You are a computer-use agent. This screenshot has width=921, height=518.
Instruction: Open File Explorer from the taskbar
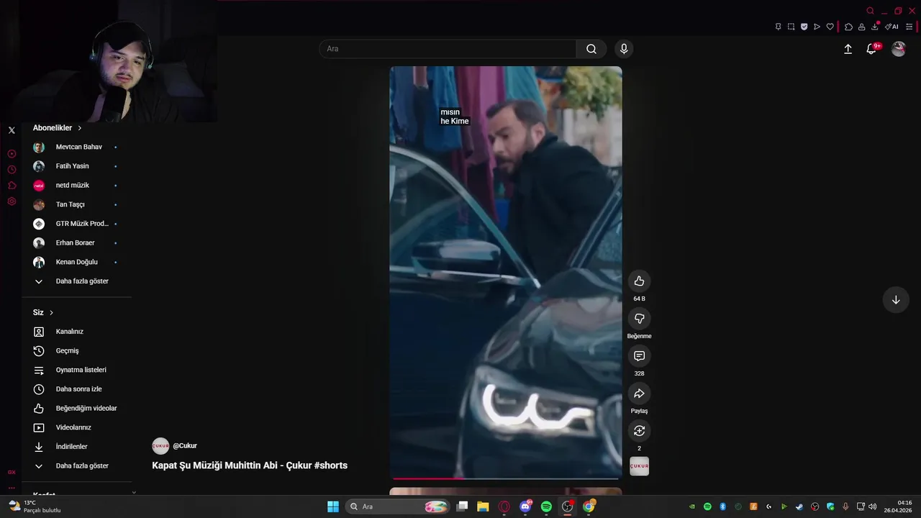(x=483, y=506)
